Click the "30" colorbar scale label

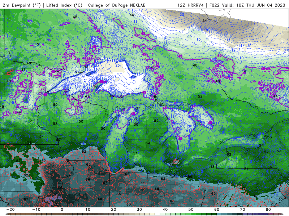point(139,210)
